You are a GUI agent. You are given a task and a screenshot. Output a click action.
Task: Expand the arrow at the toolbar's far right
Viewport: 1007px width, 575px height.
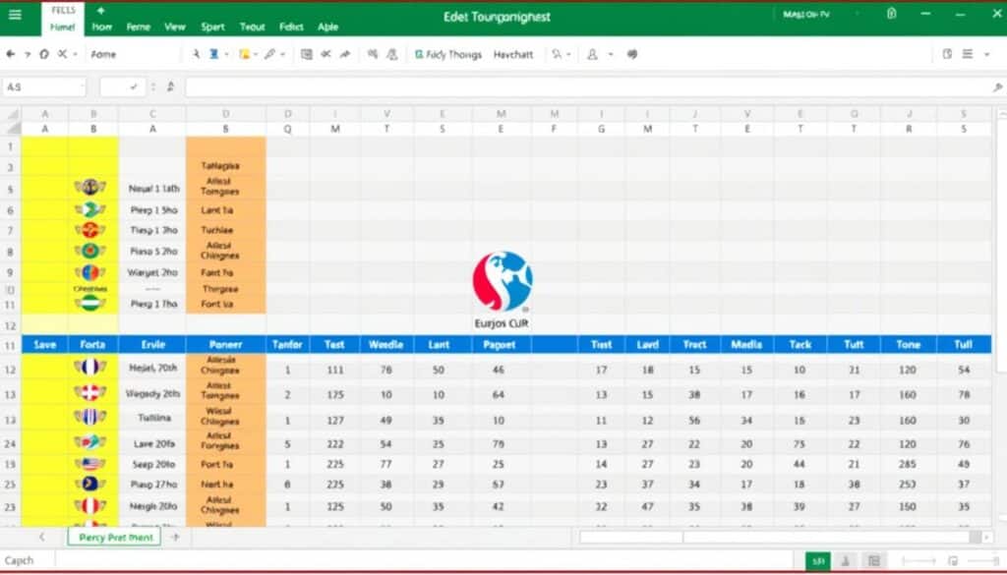pyautogui.click(x=987, y=54)
